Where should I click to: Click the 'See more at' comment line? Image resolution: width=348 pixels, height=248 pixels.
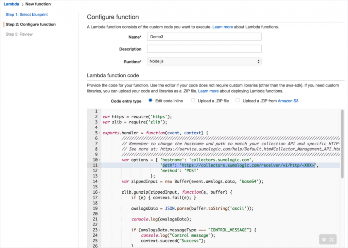231,149
